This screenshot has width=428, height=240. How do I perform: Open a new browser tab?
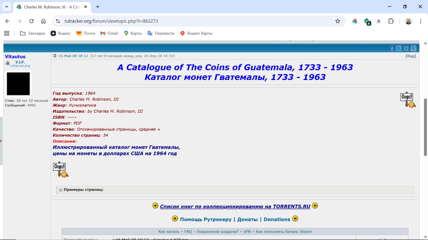pos(98,7)
